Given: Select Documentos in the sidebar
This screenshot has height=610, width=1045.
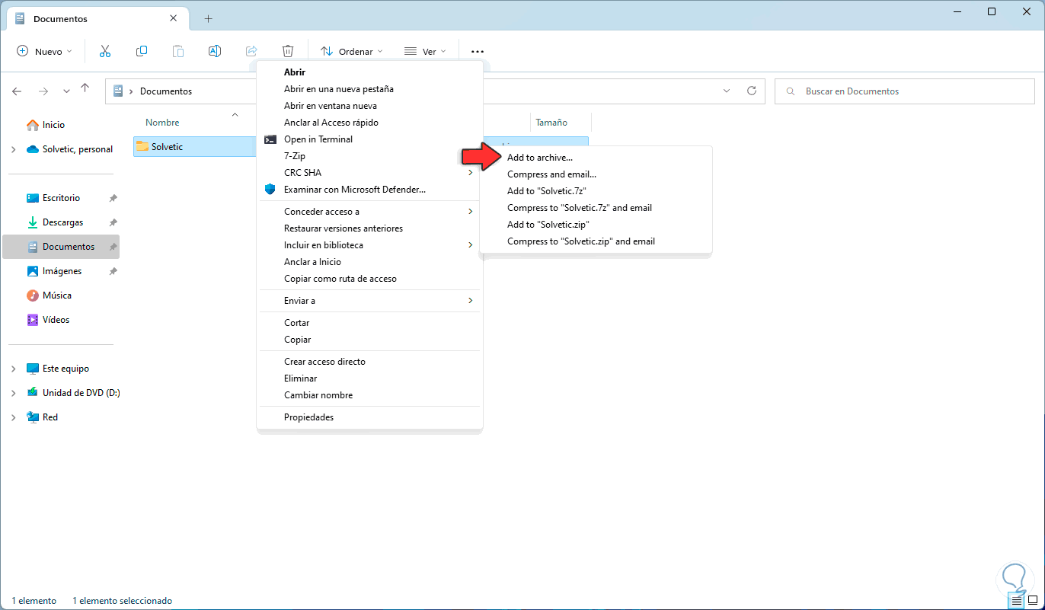Looking at the screenshot, I should [61, 247].
